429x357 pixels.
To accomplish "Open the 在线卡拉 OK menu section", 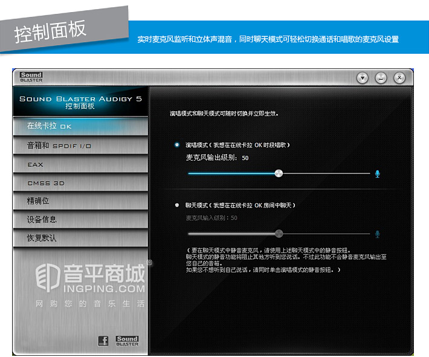I will (x=80, y=126).
